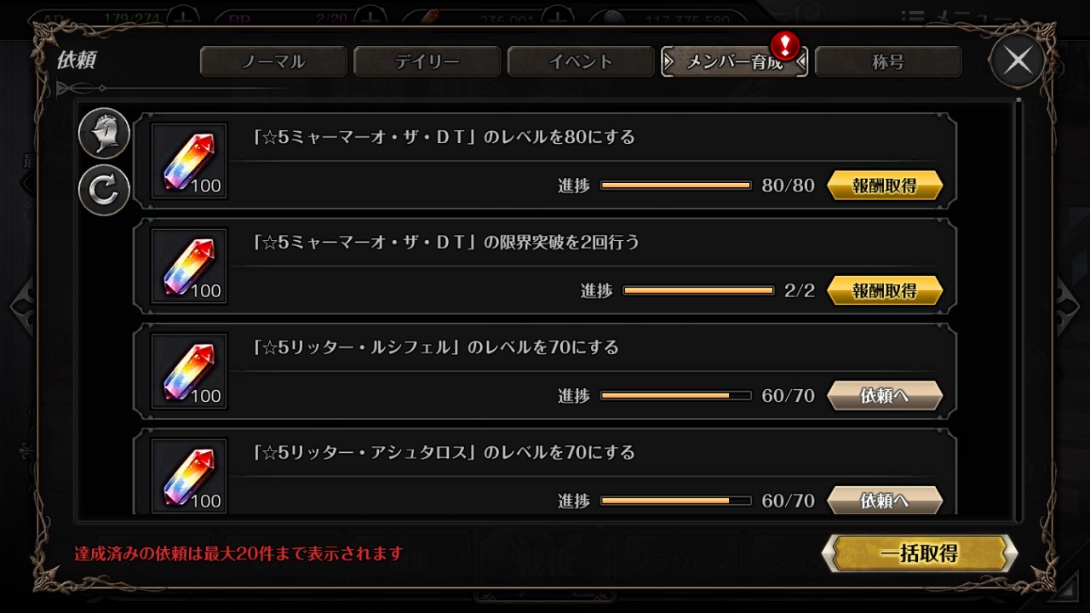Tap crystal reward icon for level 80 quest
1090x613 pixels.
coord(189,162)
